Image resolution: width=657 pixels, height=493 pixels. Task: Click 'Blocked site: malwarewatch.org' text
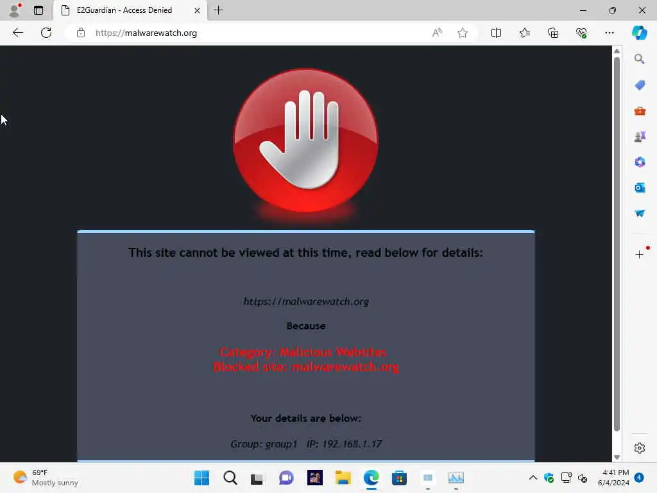coord(306,367)
